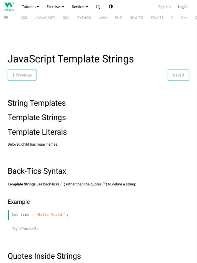Open the SQL topic tab
The image size is (197, 263).
[x=66, y=18]
